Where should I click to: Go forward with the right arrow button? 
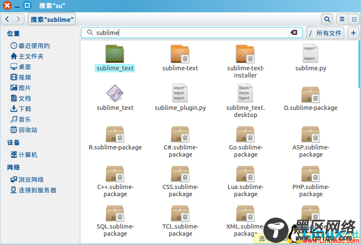point(18,19)
